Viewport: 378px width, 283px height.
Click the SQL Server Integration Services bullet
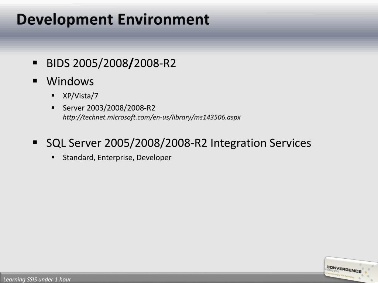pyautogui.click(x=179, y=143)
